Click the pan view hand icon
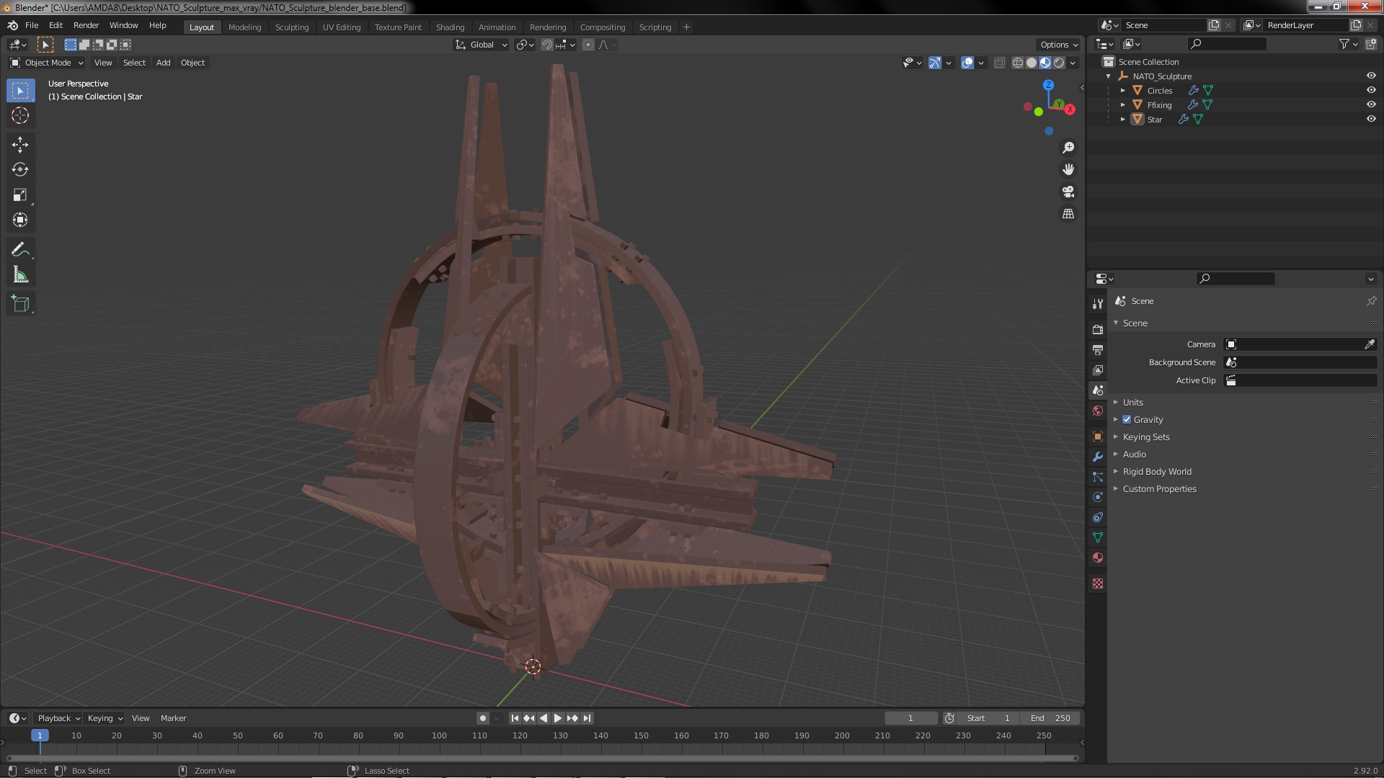 [1068, 169]
